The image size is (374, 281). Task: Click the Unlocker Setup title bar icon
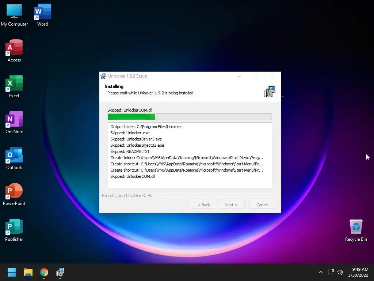(103, 76)
